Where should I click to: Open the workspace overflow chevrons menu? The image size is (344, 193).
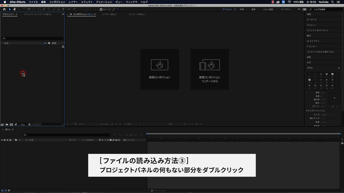point(299,9)
